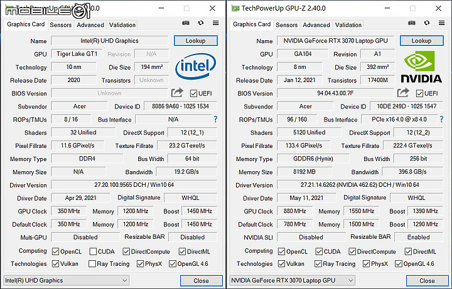Toggle the DirectML checkbox in the Intel window
Viewport: 452px width, 289px height.
point(182,251)
